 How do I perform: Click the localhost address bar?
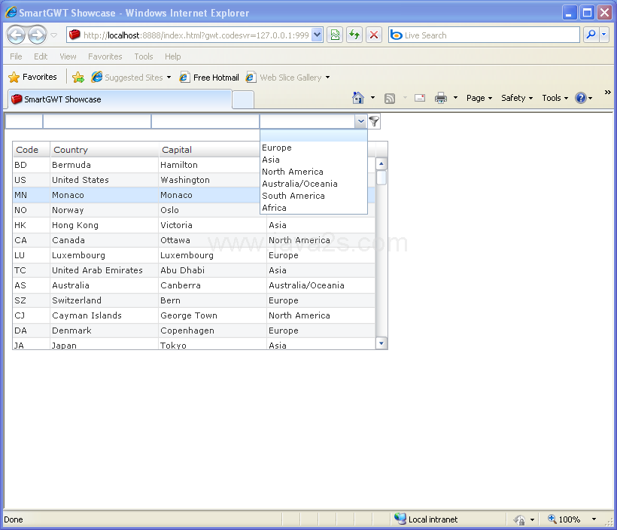tap(189, 35)
